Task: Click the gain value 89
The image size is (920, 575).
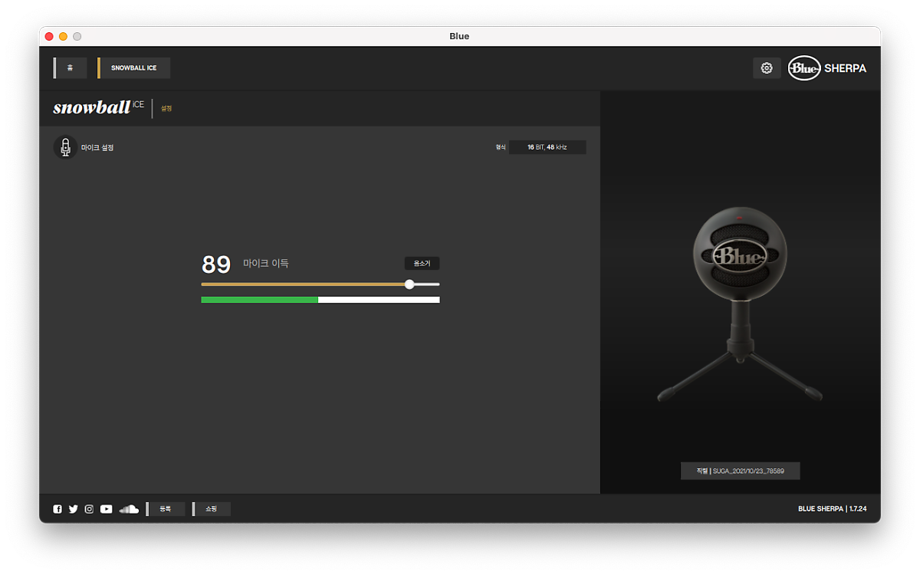Action: click(x=216, y=264)
